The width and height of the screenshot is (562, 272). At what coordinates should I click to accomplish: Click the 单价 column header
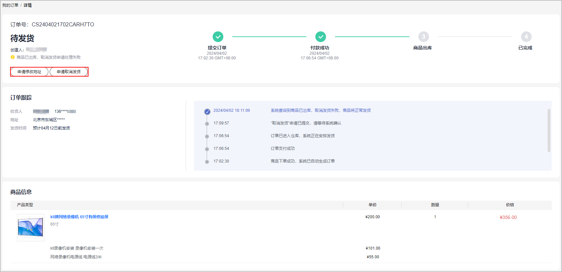click(372, 205)
